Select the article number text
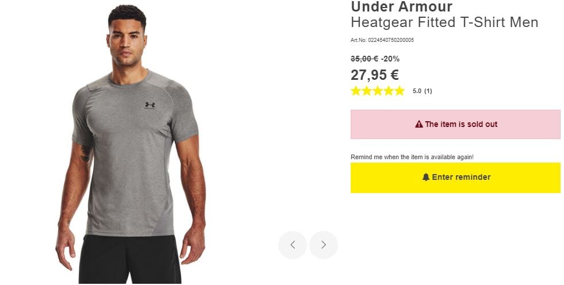This screenshot has width=564, height=285. [382, 40]
